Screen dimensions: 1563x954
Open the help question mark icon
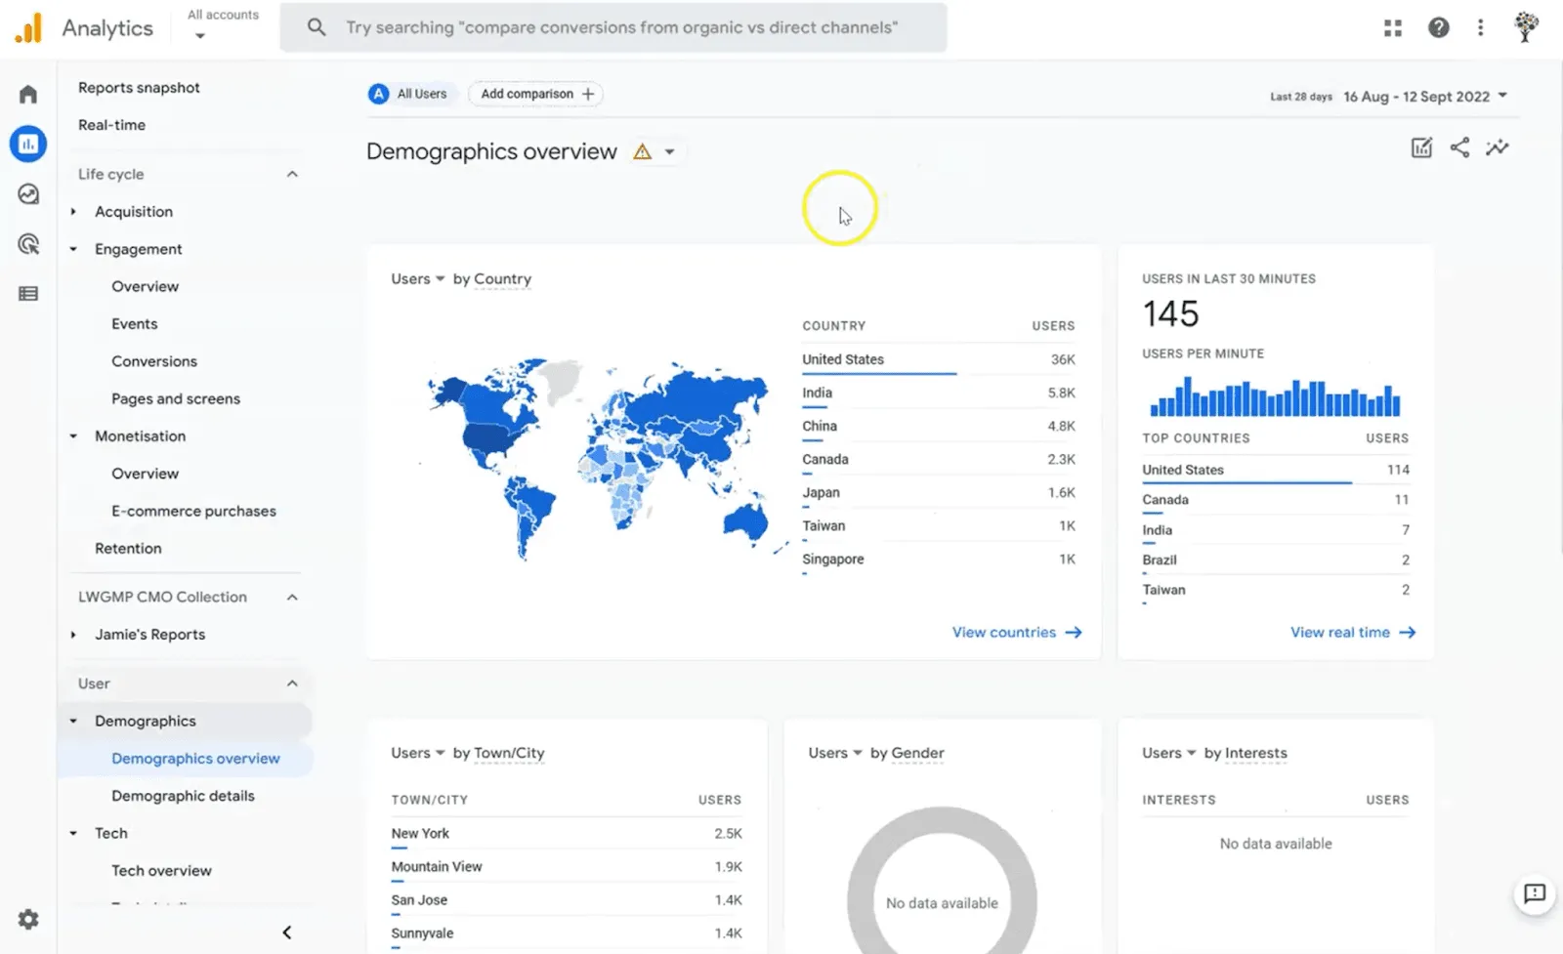[x=1438, y=28]
